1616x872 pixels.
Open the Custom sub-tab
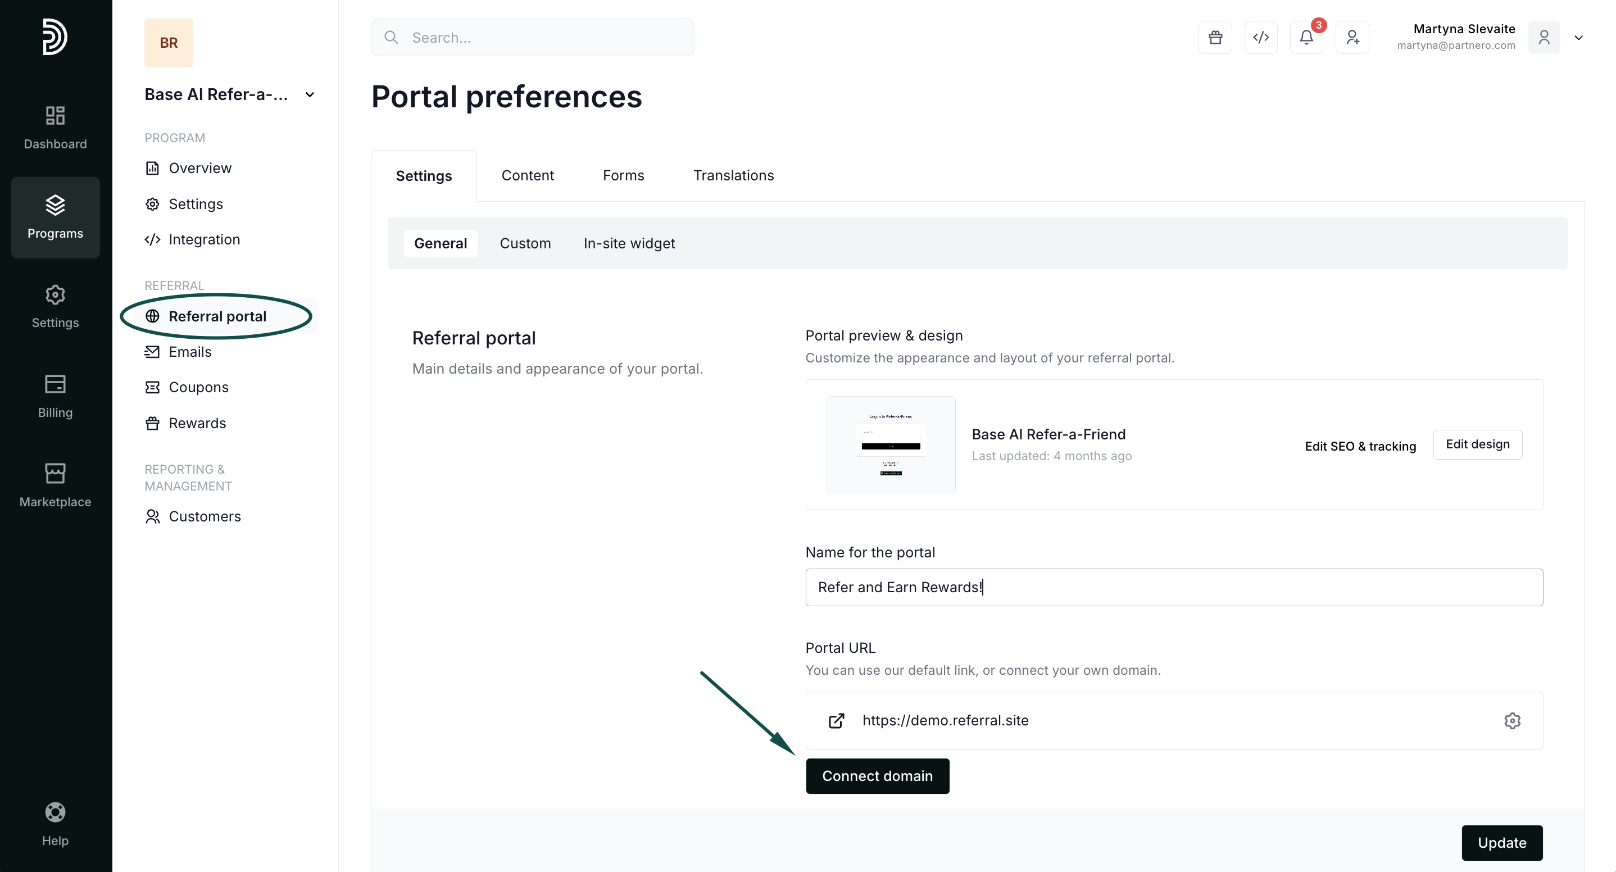[x=525, y=243]
